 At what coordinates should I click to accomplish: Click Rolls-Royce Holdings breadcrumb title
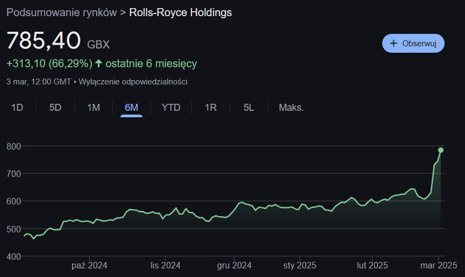(x=181, y=12)
